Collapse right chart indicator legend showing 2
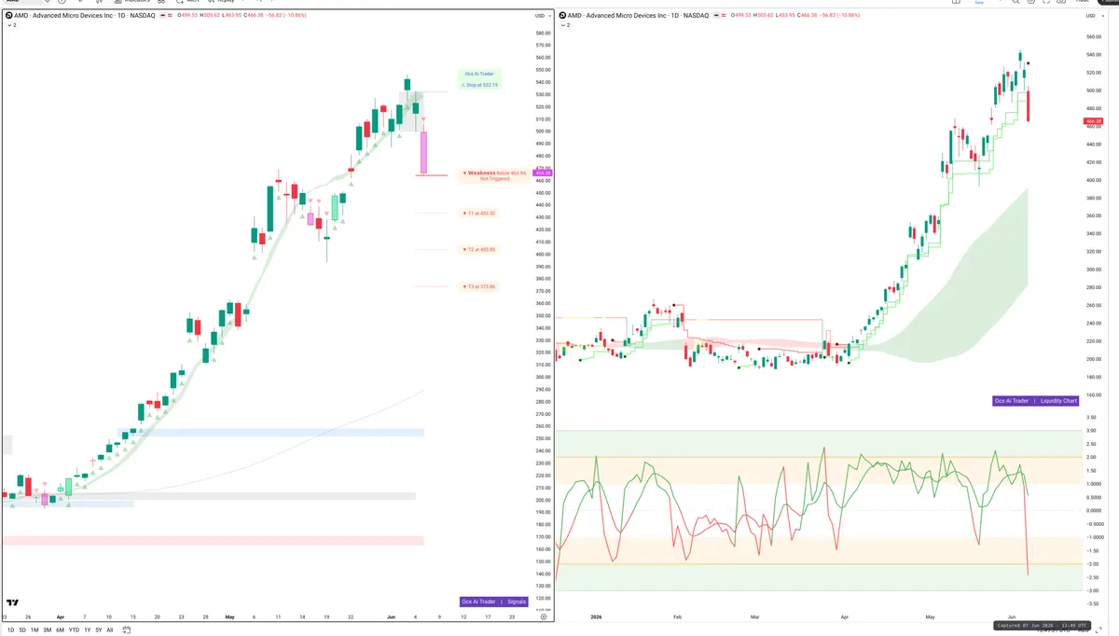Screen dimensions: 1119x636 (565, 25)
